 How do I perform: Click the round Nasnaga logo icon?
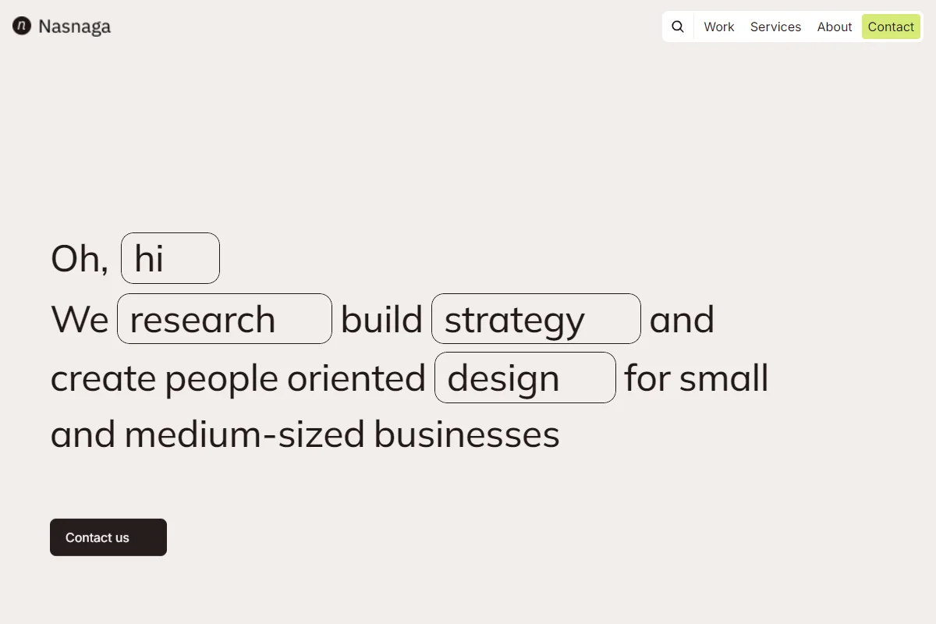22,27
